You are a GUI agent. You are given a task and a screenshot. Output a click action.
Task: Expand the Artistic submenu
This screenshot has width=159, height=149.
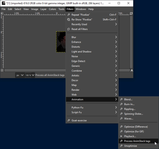pos(92,75)
